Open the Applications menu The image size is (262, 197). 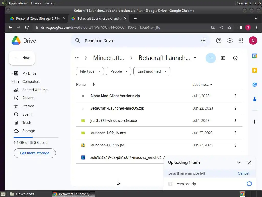pyautogui.click(x=18, y=3)
